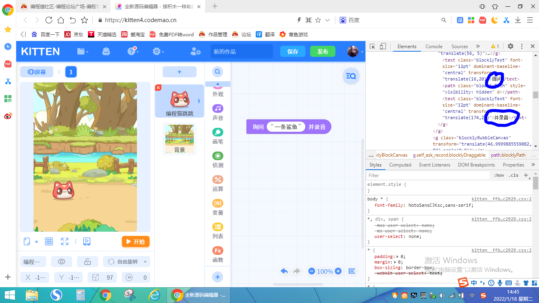
Task: Open the backpack icon in Kitten header
Action: (x=106, y=51)
